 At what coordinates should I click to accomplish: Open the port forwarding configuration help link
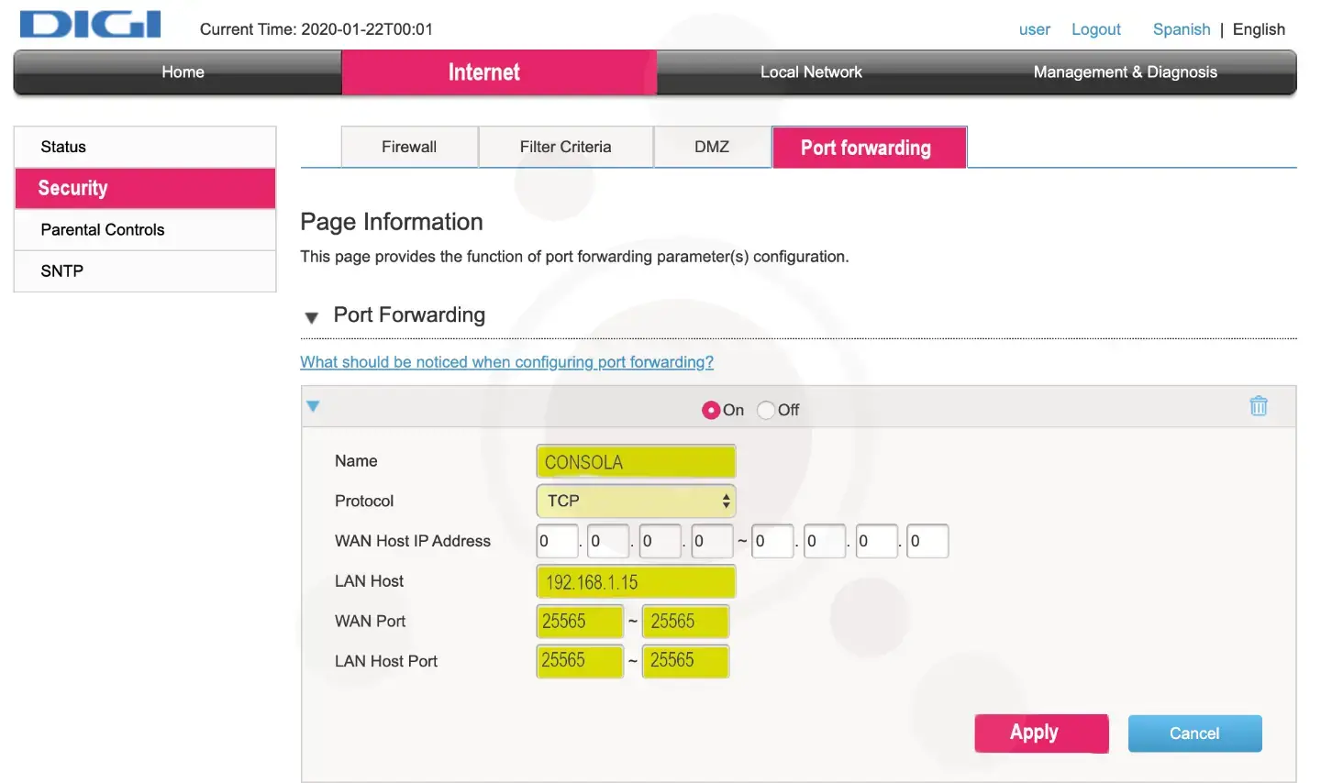(506, 362)
